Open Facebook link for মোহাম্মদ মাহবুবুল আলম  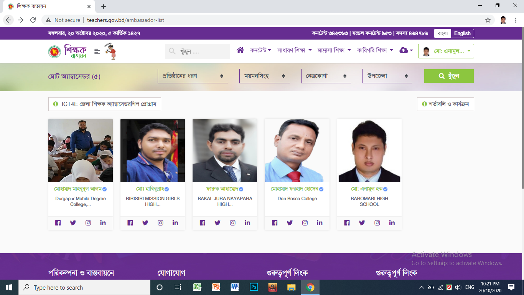click(x=58, y=223)
